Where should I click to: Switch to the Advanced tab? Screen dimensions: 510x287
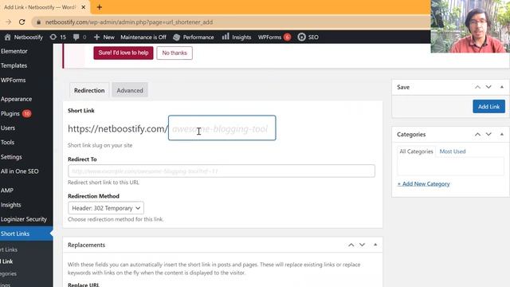pos(130,90)
